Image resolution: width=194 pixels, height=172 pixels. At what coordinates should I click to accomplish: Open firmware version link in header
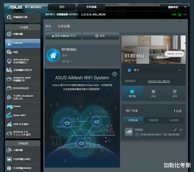coord(93,14)
